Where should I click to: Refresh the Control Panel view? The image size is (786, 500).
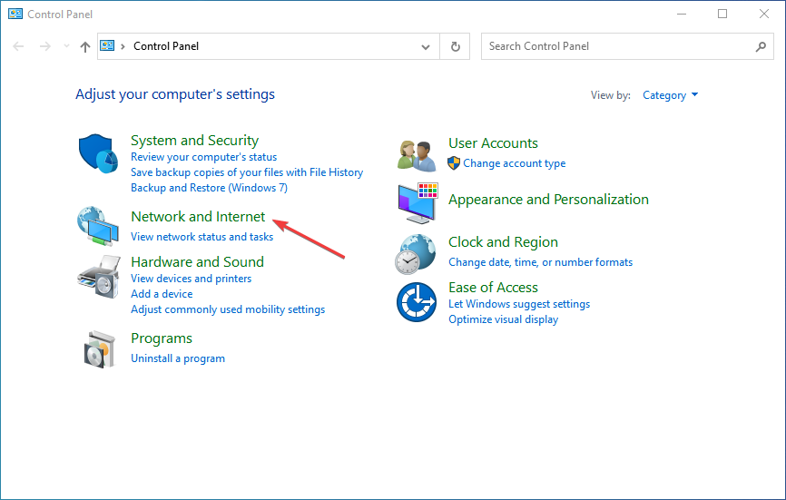tap(455, 46)
